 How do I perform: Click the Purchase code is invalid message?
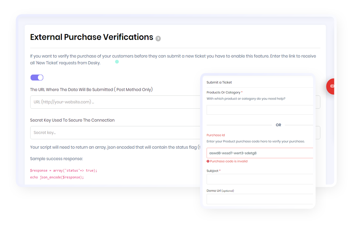pos(229,161)
